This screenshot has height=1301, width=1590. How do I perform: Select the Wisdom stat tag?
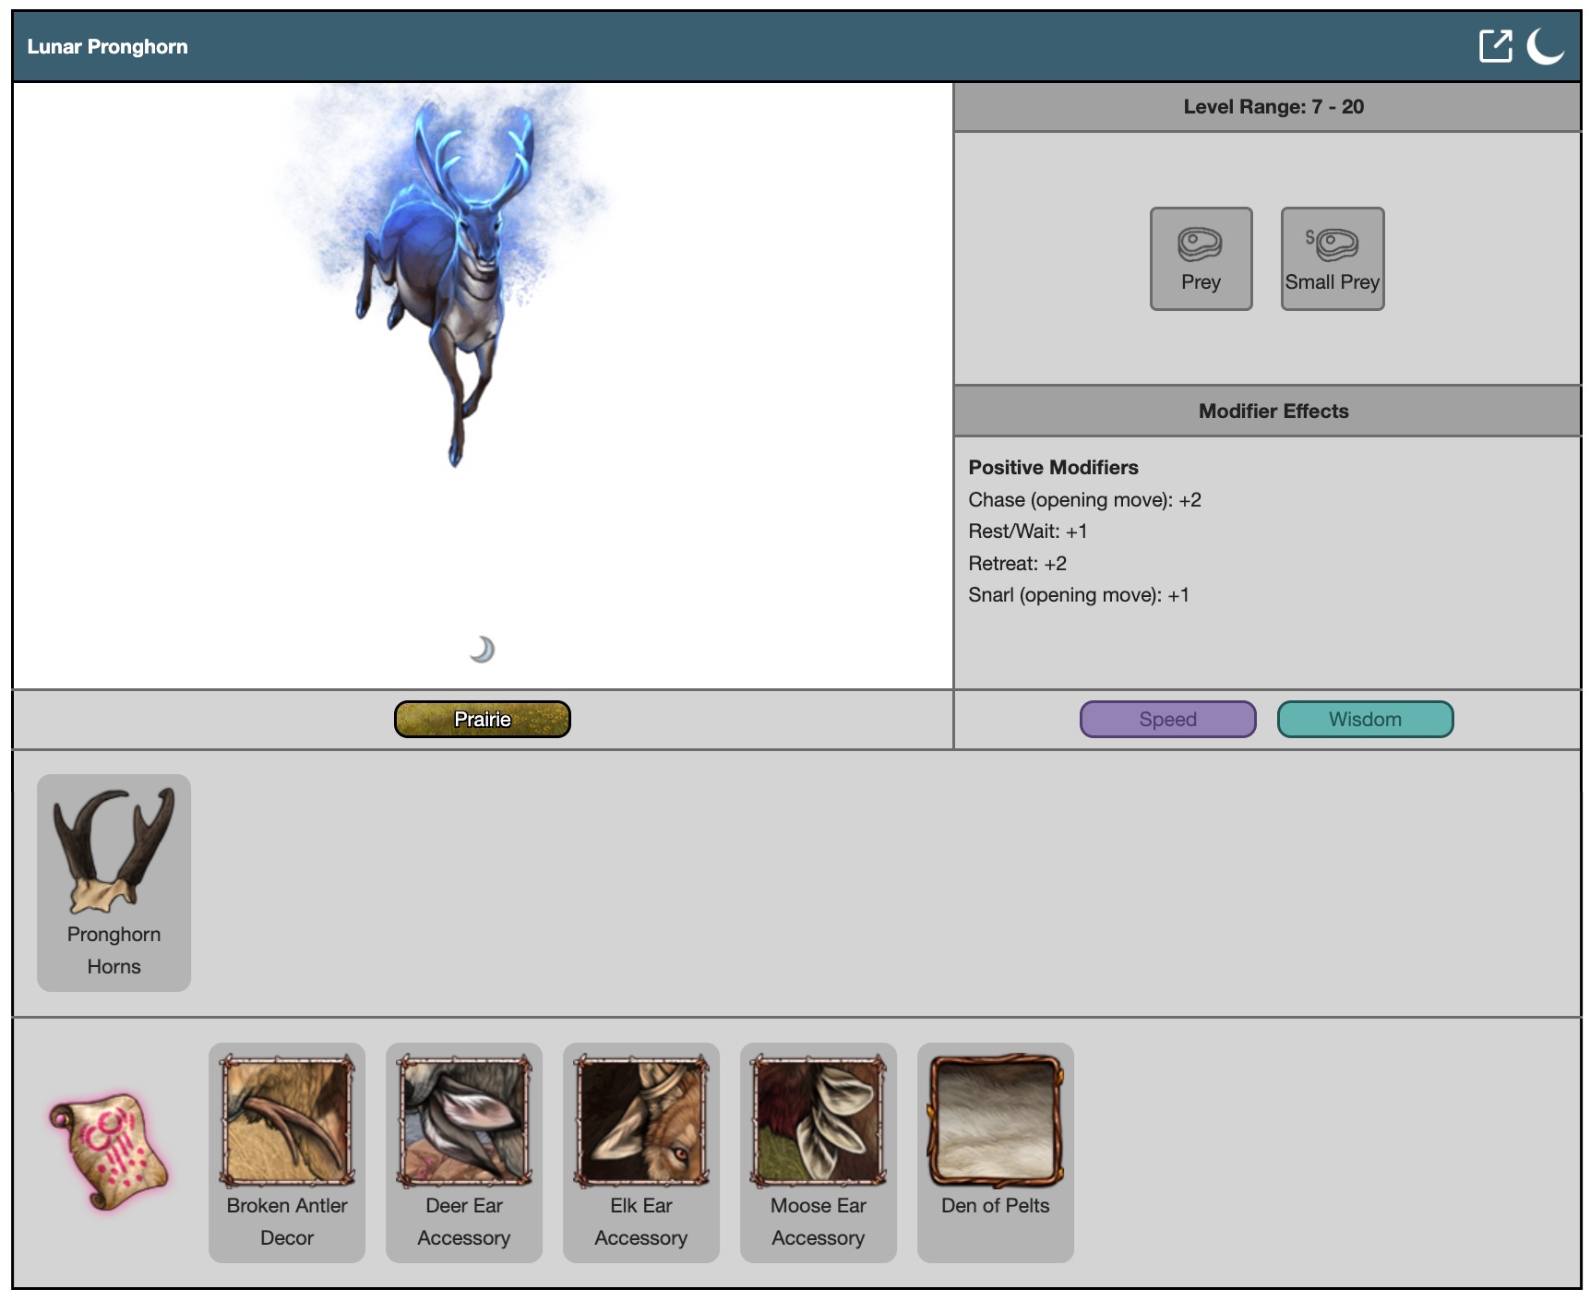tap(1364, 719)
